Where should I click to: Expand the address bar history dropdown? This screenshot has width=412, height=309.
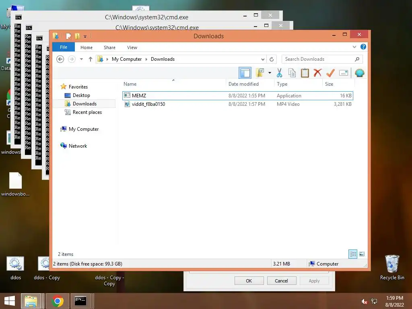262,59
